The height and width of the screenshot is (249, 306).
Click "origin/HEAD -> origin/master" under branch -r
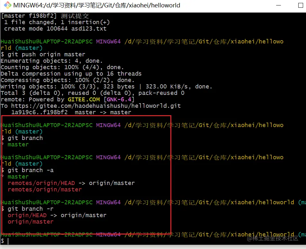pyautogui.click(x=57, y=215)
